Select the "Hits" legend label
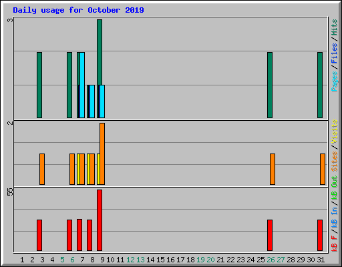The image size is (342, 267). click(335, 27)
